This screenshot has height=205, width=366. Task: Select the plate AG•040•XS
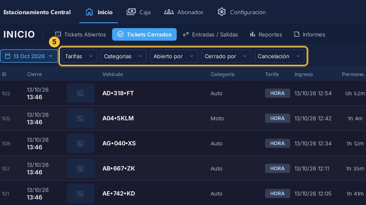(119, 143)
